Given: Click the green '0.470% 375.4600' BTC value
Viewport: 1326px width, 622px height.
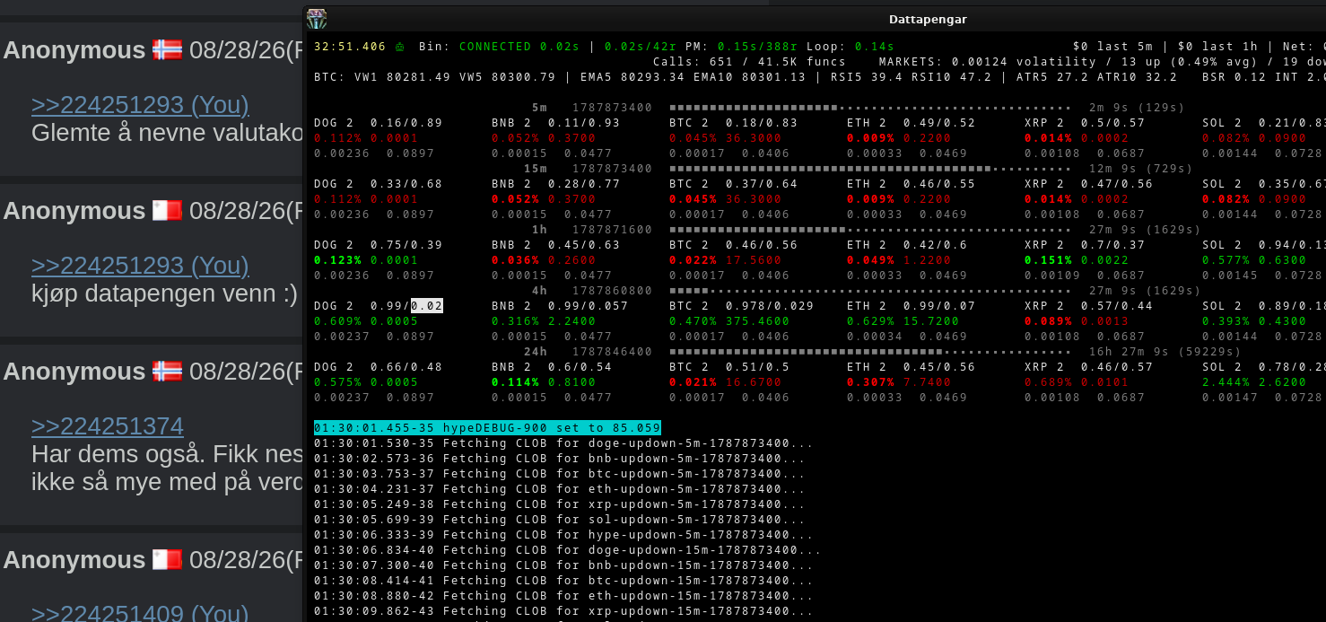Looking at the screenshot, I should (x=729, y=321).
